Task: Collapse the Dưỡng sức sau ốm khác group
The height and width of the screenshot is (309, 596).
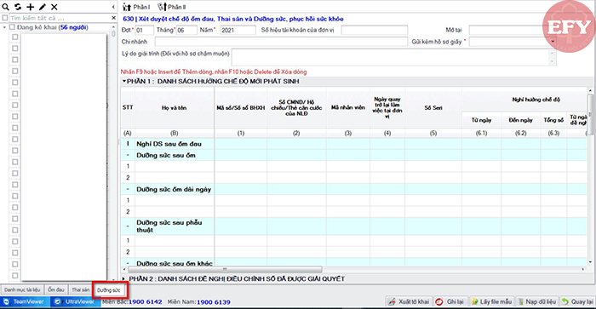Action: [x=128, y=263]
